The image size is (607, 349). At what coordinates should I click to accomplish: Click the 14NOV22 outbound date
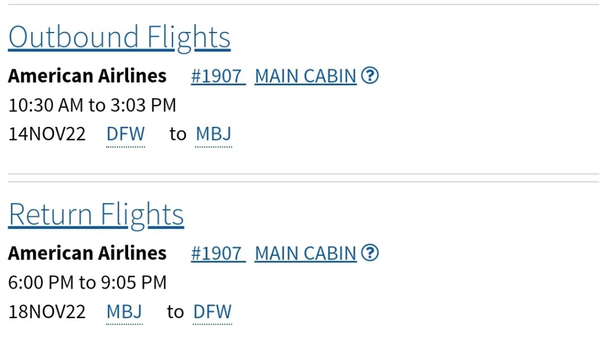(x=47, y=134)
